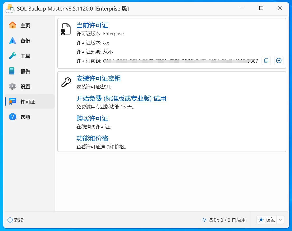This screenshot has width=292, height=231.
Task: Click the pulse icon beside 备份 status
Action: pos(204,220)
